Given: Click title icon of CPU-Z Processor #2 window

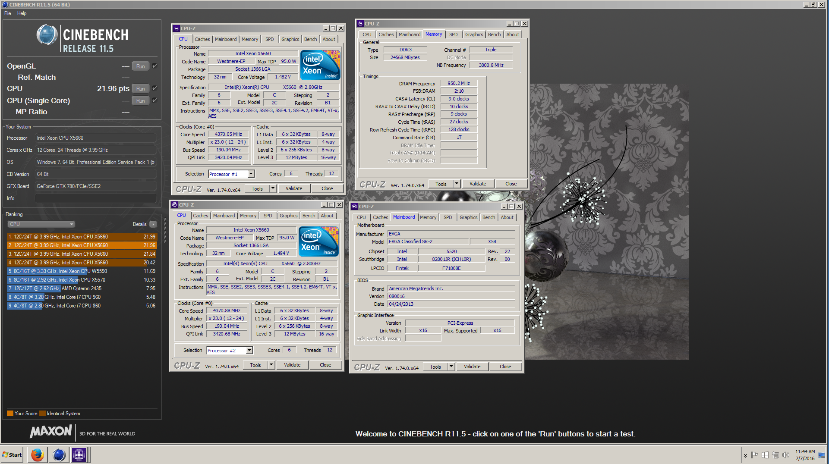Looking at the screenshot, I should 175,205.
